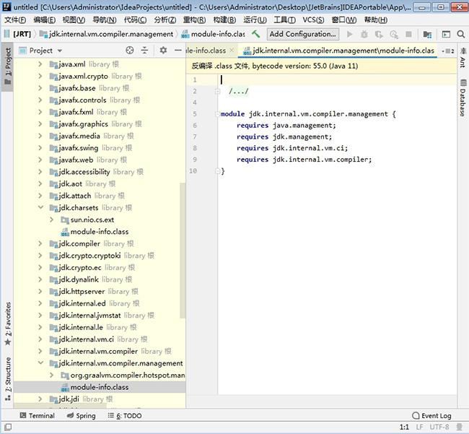Expand the jdk.compiler library node
The height and width of the screenshot is (434, 469).
click(x=40, y=243)
